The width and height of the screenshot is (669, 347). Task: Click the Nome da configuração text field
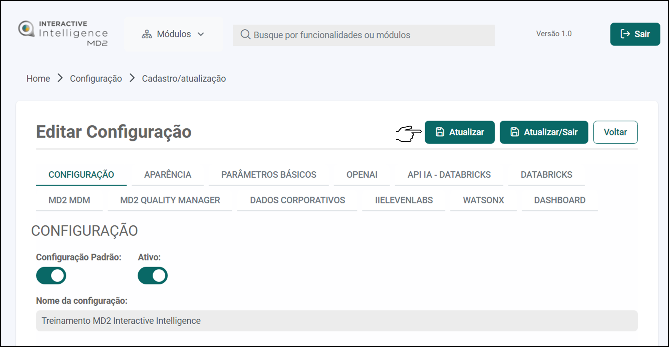tap(337, 321)
